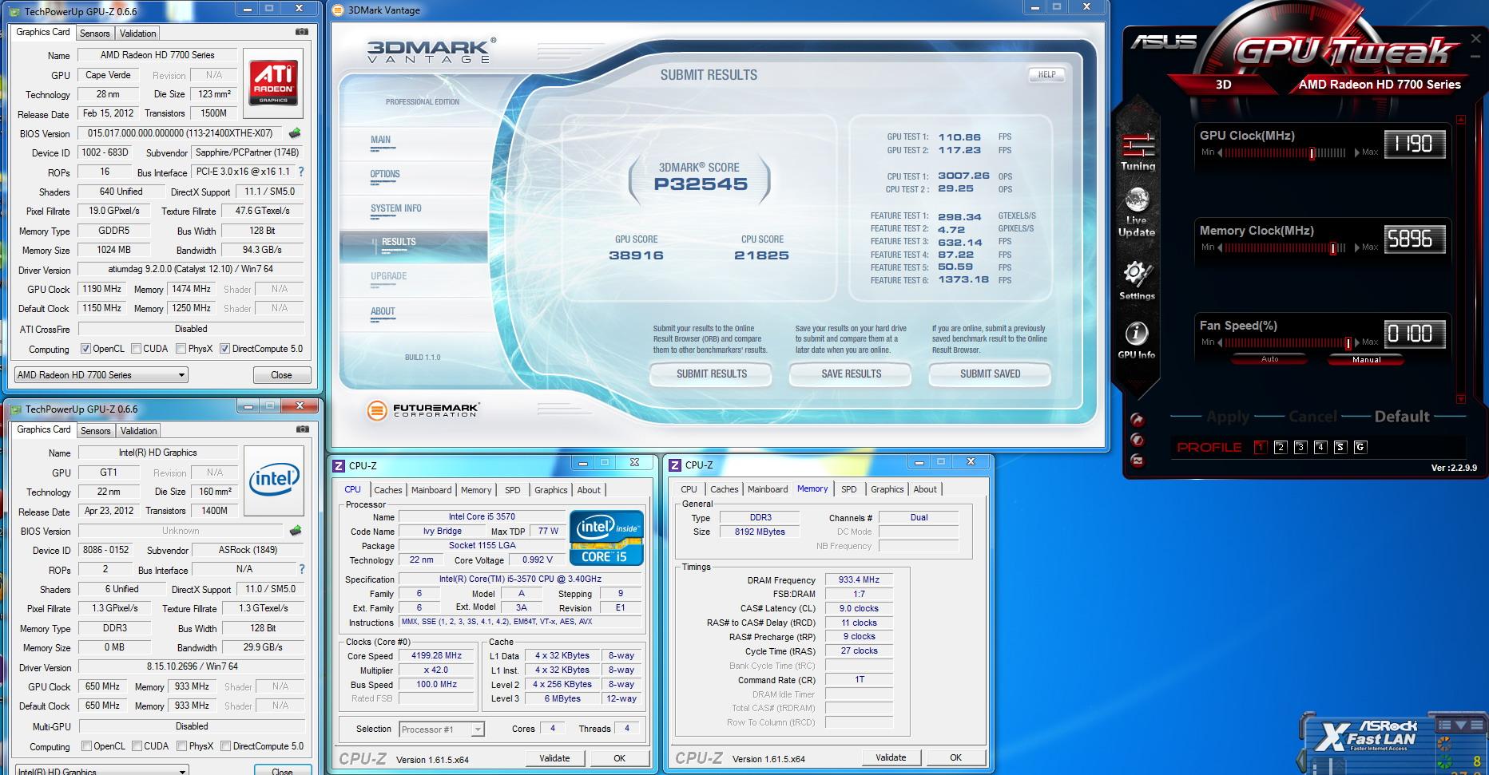Open the Tuning section in GPU Tweak
Viewport: 1489px width, 775px height.
1138,152
